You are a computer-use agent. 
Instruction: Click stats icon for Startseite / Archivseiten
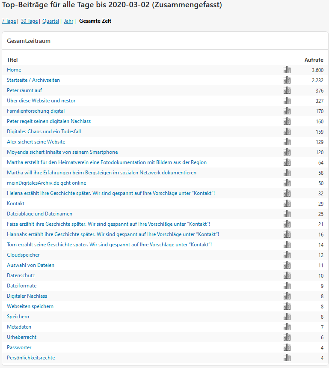pos(287,80)
